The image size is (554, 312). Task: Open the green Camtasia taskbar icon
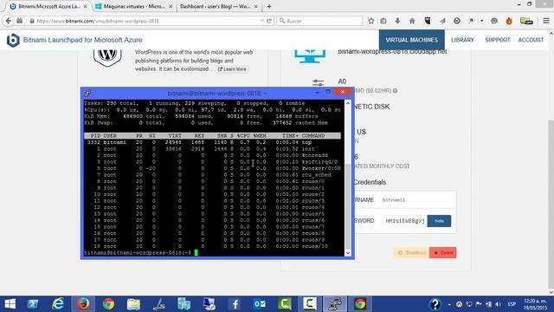pyautogui.click(x=285, y=304)
